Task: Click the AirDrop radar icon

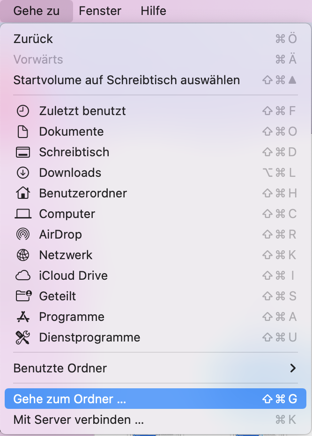Action: coord(22,234)
